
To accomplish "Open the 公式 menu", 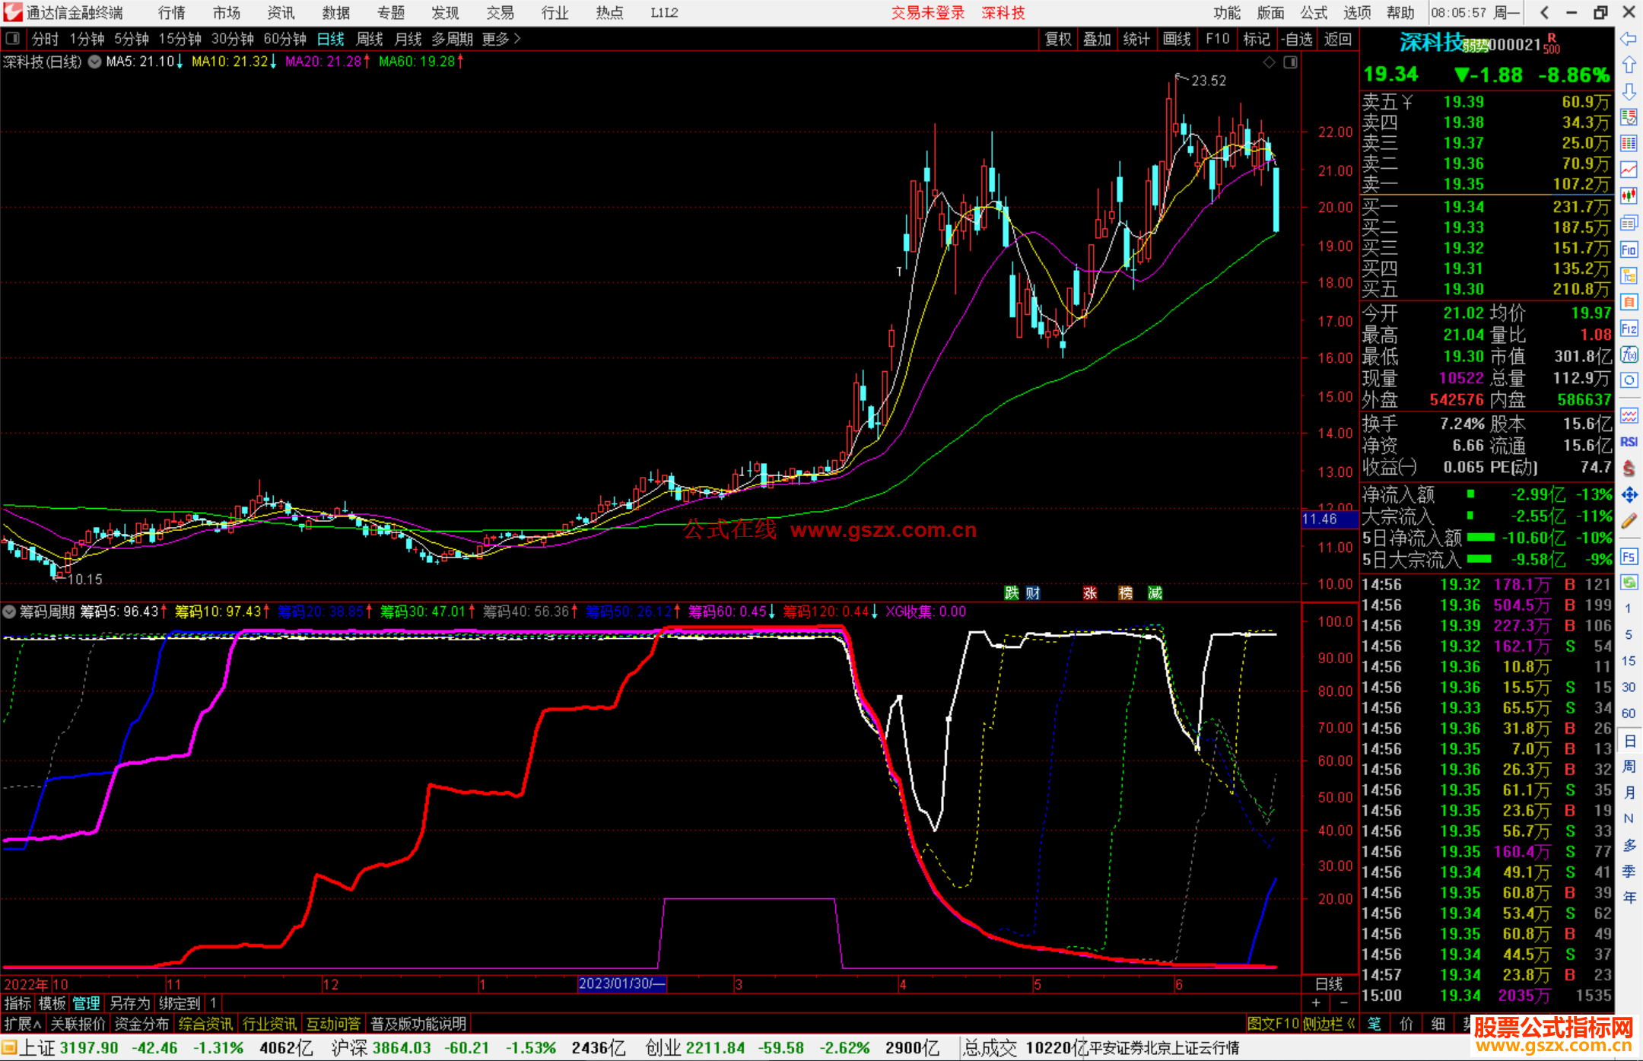I will (1314, 13).
